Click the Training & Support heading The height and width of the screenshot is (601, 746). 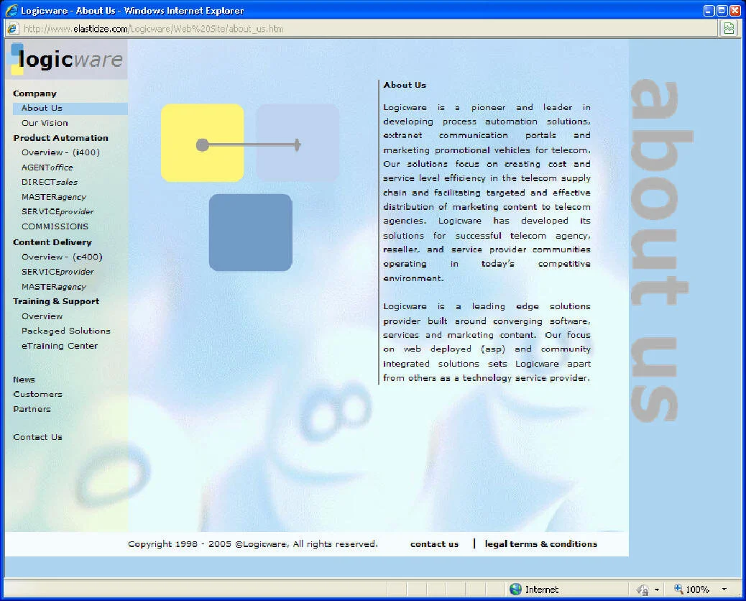56,300
